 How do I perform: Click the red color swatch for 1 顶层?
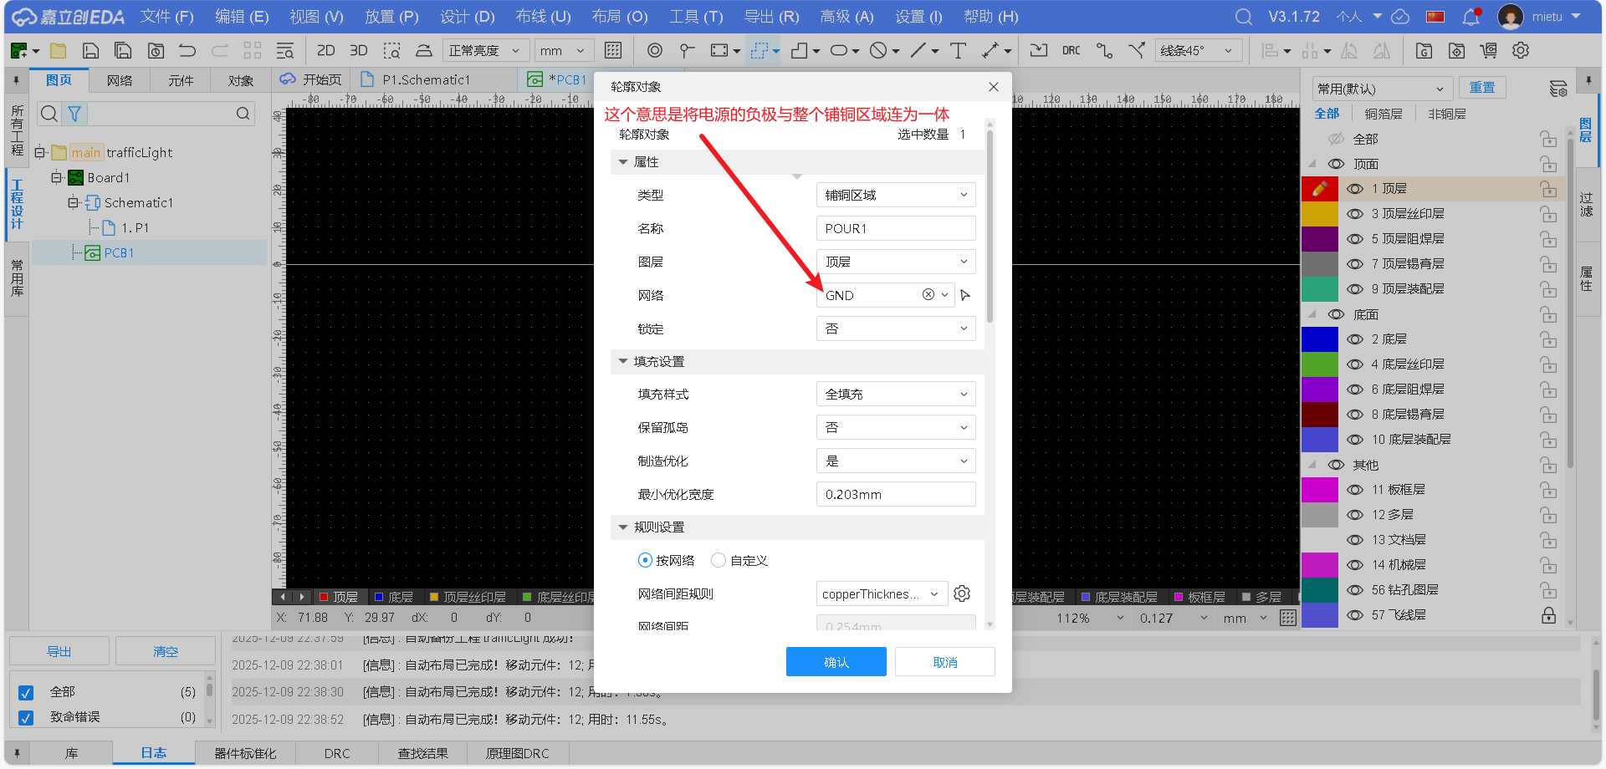pos(1320,188)
